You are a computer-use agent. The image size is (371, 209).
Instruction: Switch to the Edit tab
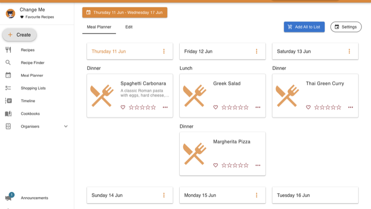point(129,27)
